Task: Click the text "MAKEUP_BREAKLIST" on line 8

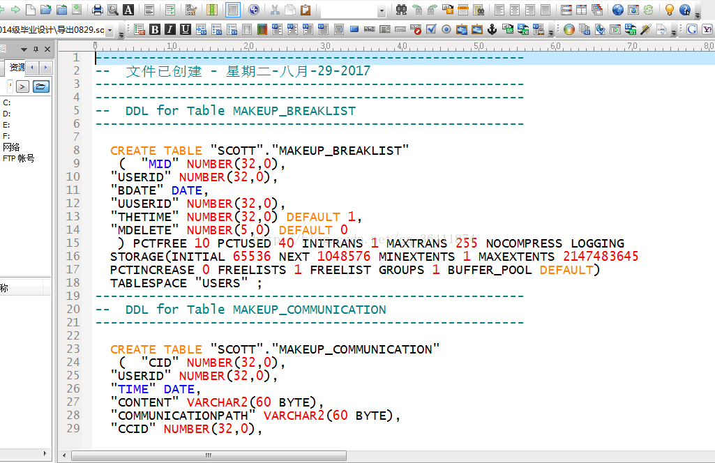Action: pos(340,151)
